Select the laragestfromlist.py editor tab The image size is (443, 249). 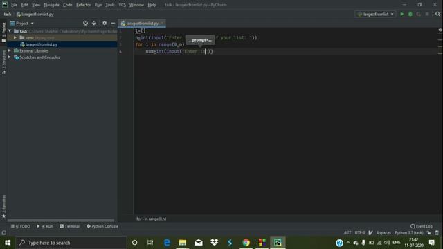pos(141,23)
